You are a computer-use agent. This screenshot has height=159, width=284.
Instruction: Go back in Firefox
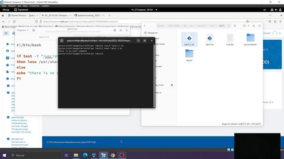(x=4, y=22)
